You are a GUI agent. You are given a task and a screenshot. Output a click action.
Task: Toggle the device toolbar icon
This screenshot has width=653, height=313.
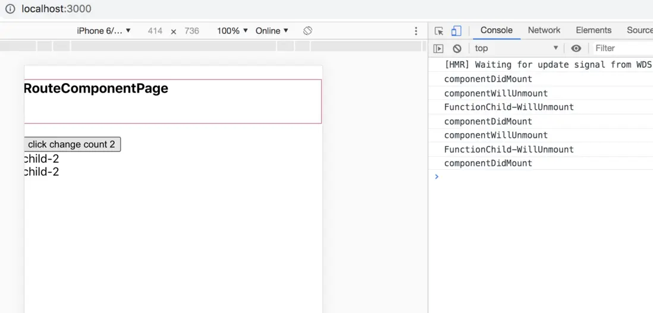456,31
